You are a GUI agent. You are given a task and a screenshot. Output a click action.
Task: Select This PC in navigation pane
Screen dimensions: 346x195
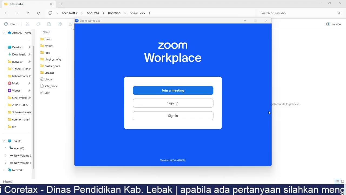tap(16, 141)
